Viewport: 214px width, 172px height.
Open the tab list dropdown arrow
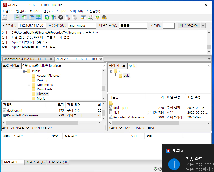click(209, 59)
